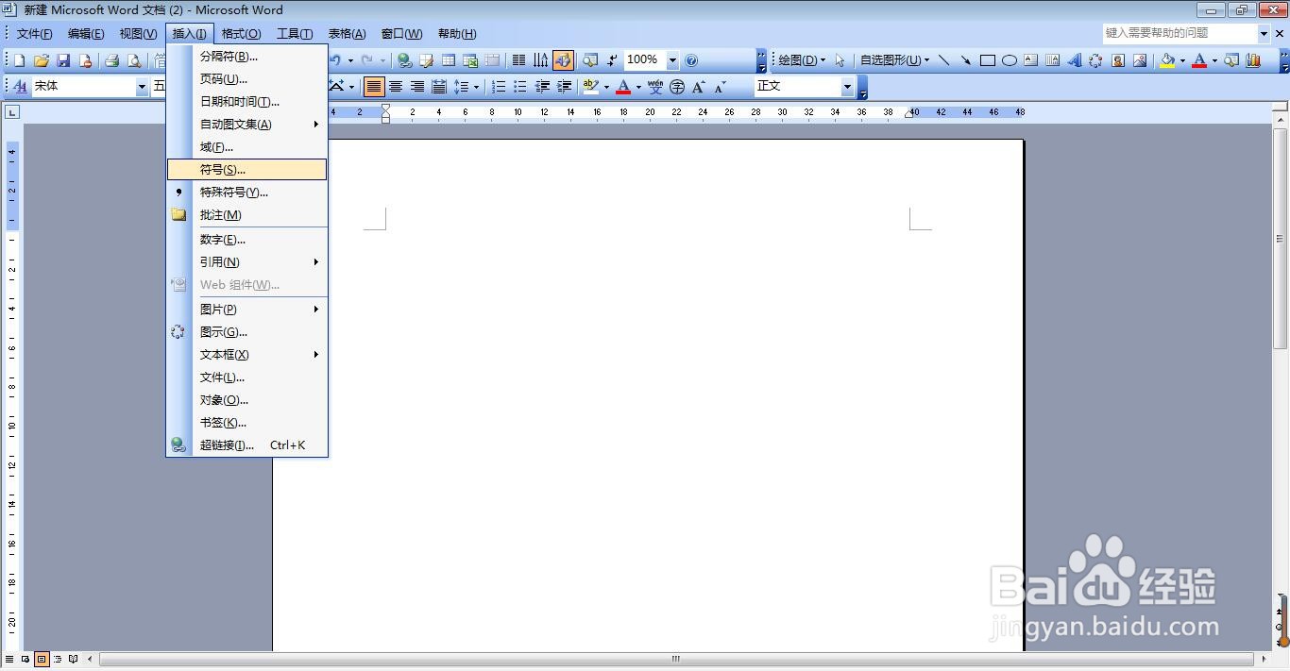Screen dimensions: 1290x671
Task: Open the 自选图形(U) AutoShapes dropdown
Action: (894, 60)
